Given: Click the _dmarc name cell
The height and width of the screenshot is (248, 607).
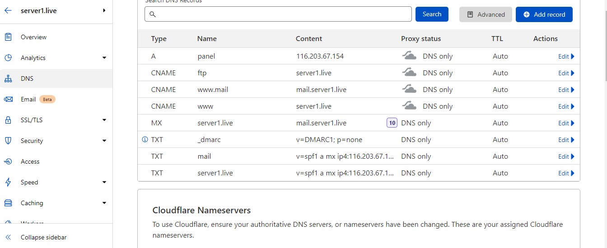Looking at the screenshot, I should pos(209,140).
